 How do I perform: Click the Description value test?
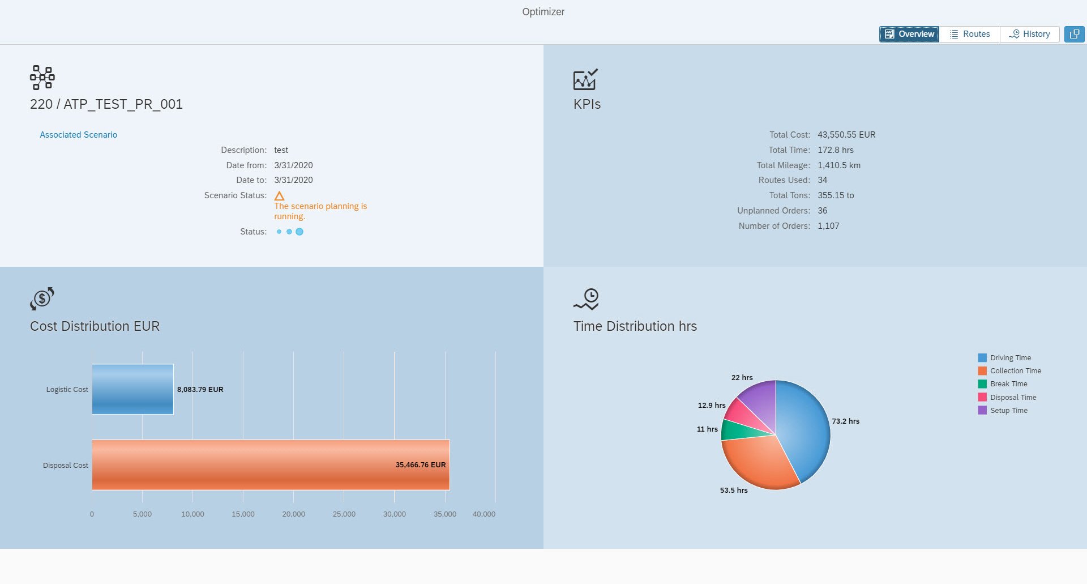pos(281,150)
